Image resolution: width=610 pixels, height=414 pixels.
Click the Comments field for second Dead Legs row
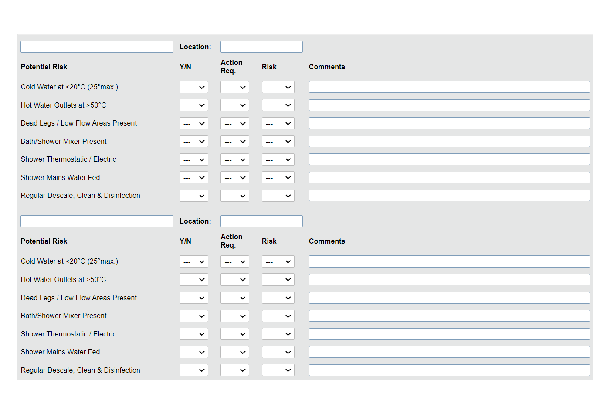[449, 298]
